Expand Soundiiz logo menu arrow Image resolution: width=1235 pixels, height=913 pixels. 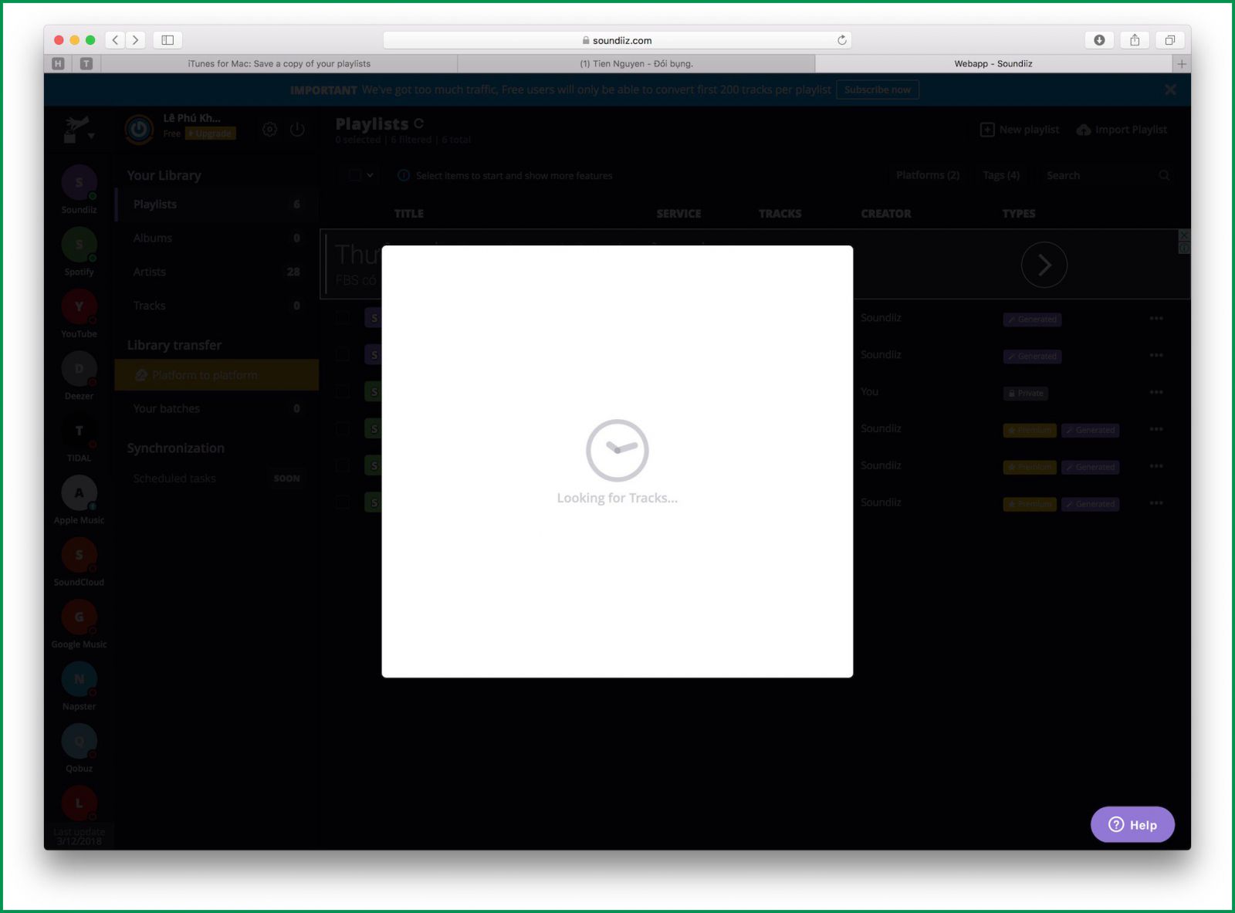coord(91,137)
